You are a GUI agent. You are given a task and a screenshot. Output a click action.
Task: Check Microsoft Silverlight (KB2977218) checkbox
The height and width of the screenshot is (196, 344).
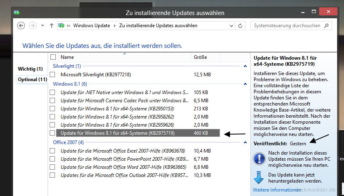pos(52,75)
